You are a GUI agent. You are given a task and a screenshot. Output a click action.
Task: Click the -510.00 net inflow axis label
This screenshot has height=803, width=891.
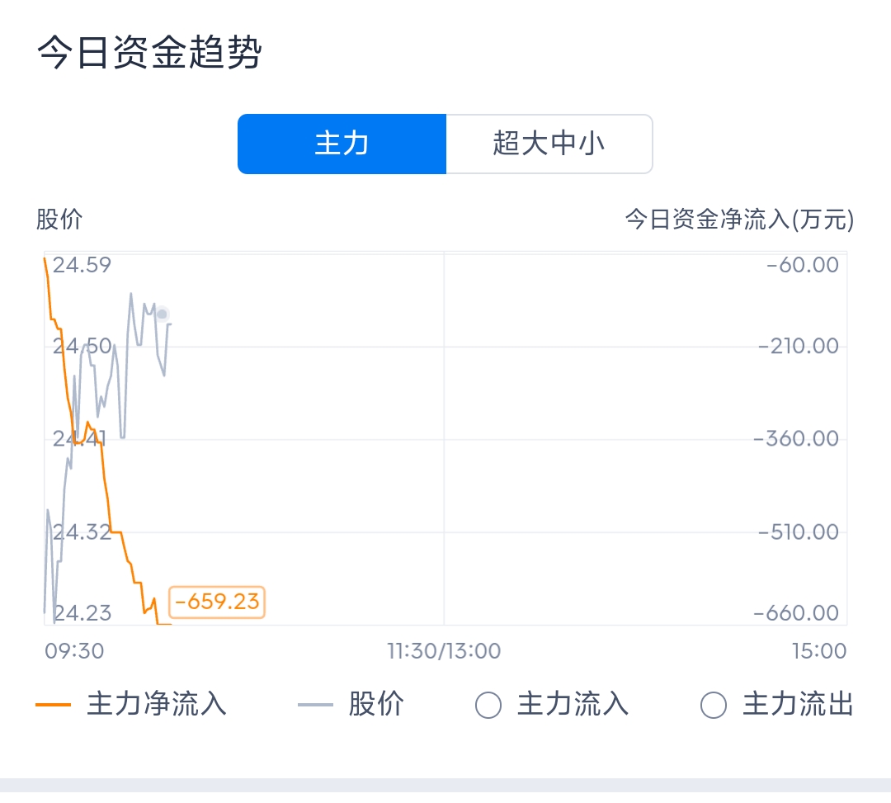pos(799,532)
